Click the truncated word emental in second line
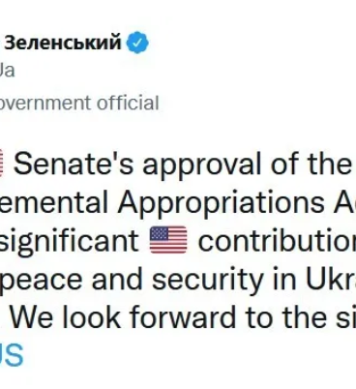 click(53, 203)
